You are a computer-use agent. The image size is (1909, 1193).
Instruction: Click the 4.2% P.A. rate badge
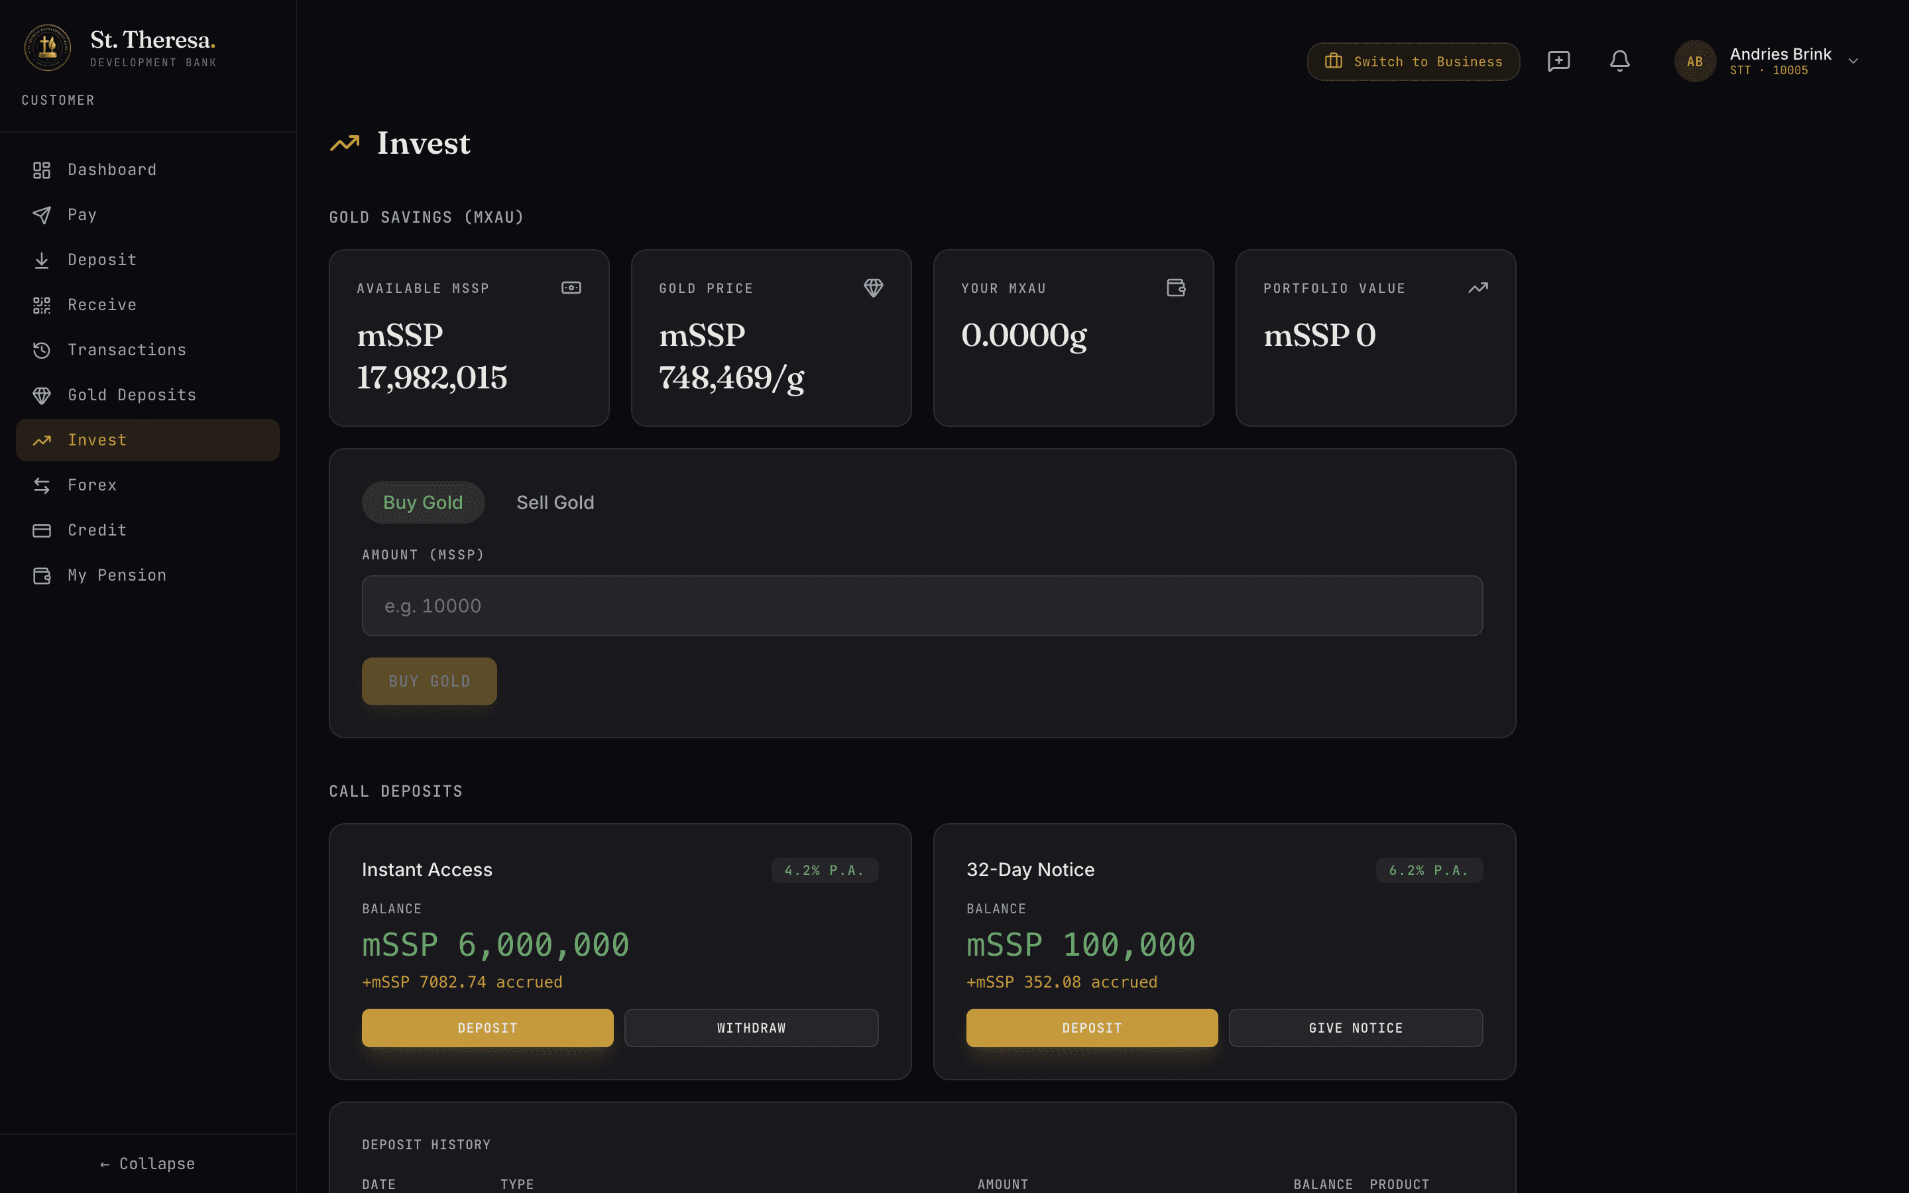click(825, 870)
